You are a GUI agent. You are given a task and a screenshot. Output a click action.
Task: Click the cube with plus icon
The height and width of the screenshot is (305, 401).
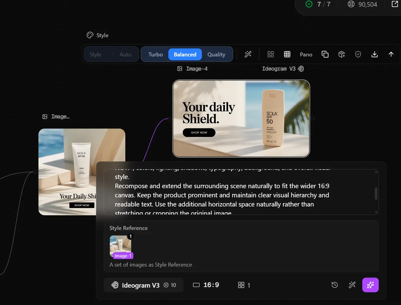click(x=341, y=54)
